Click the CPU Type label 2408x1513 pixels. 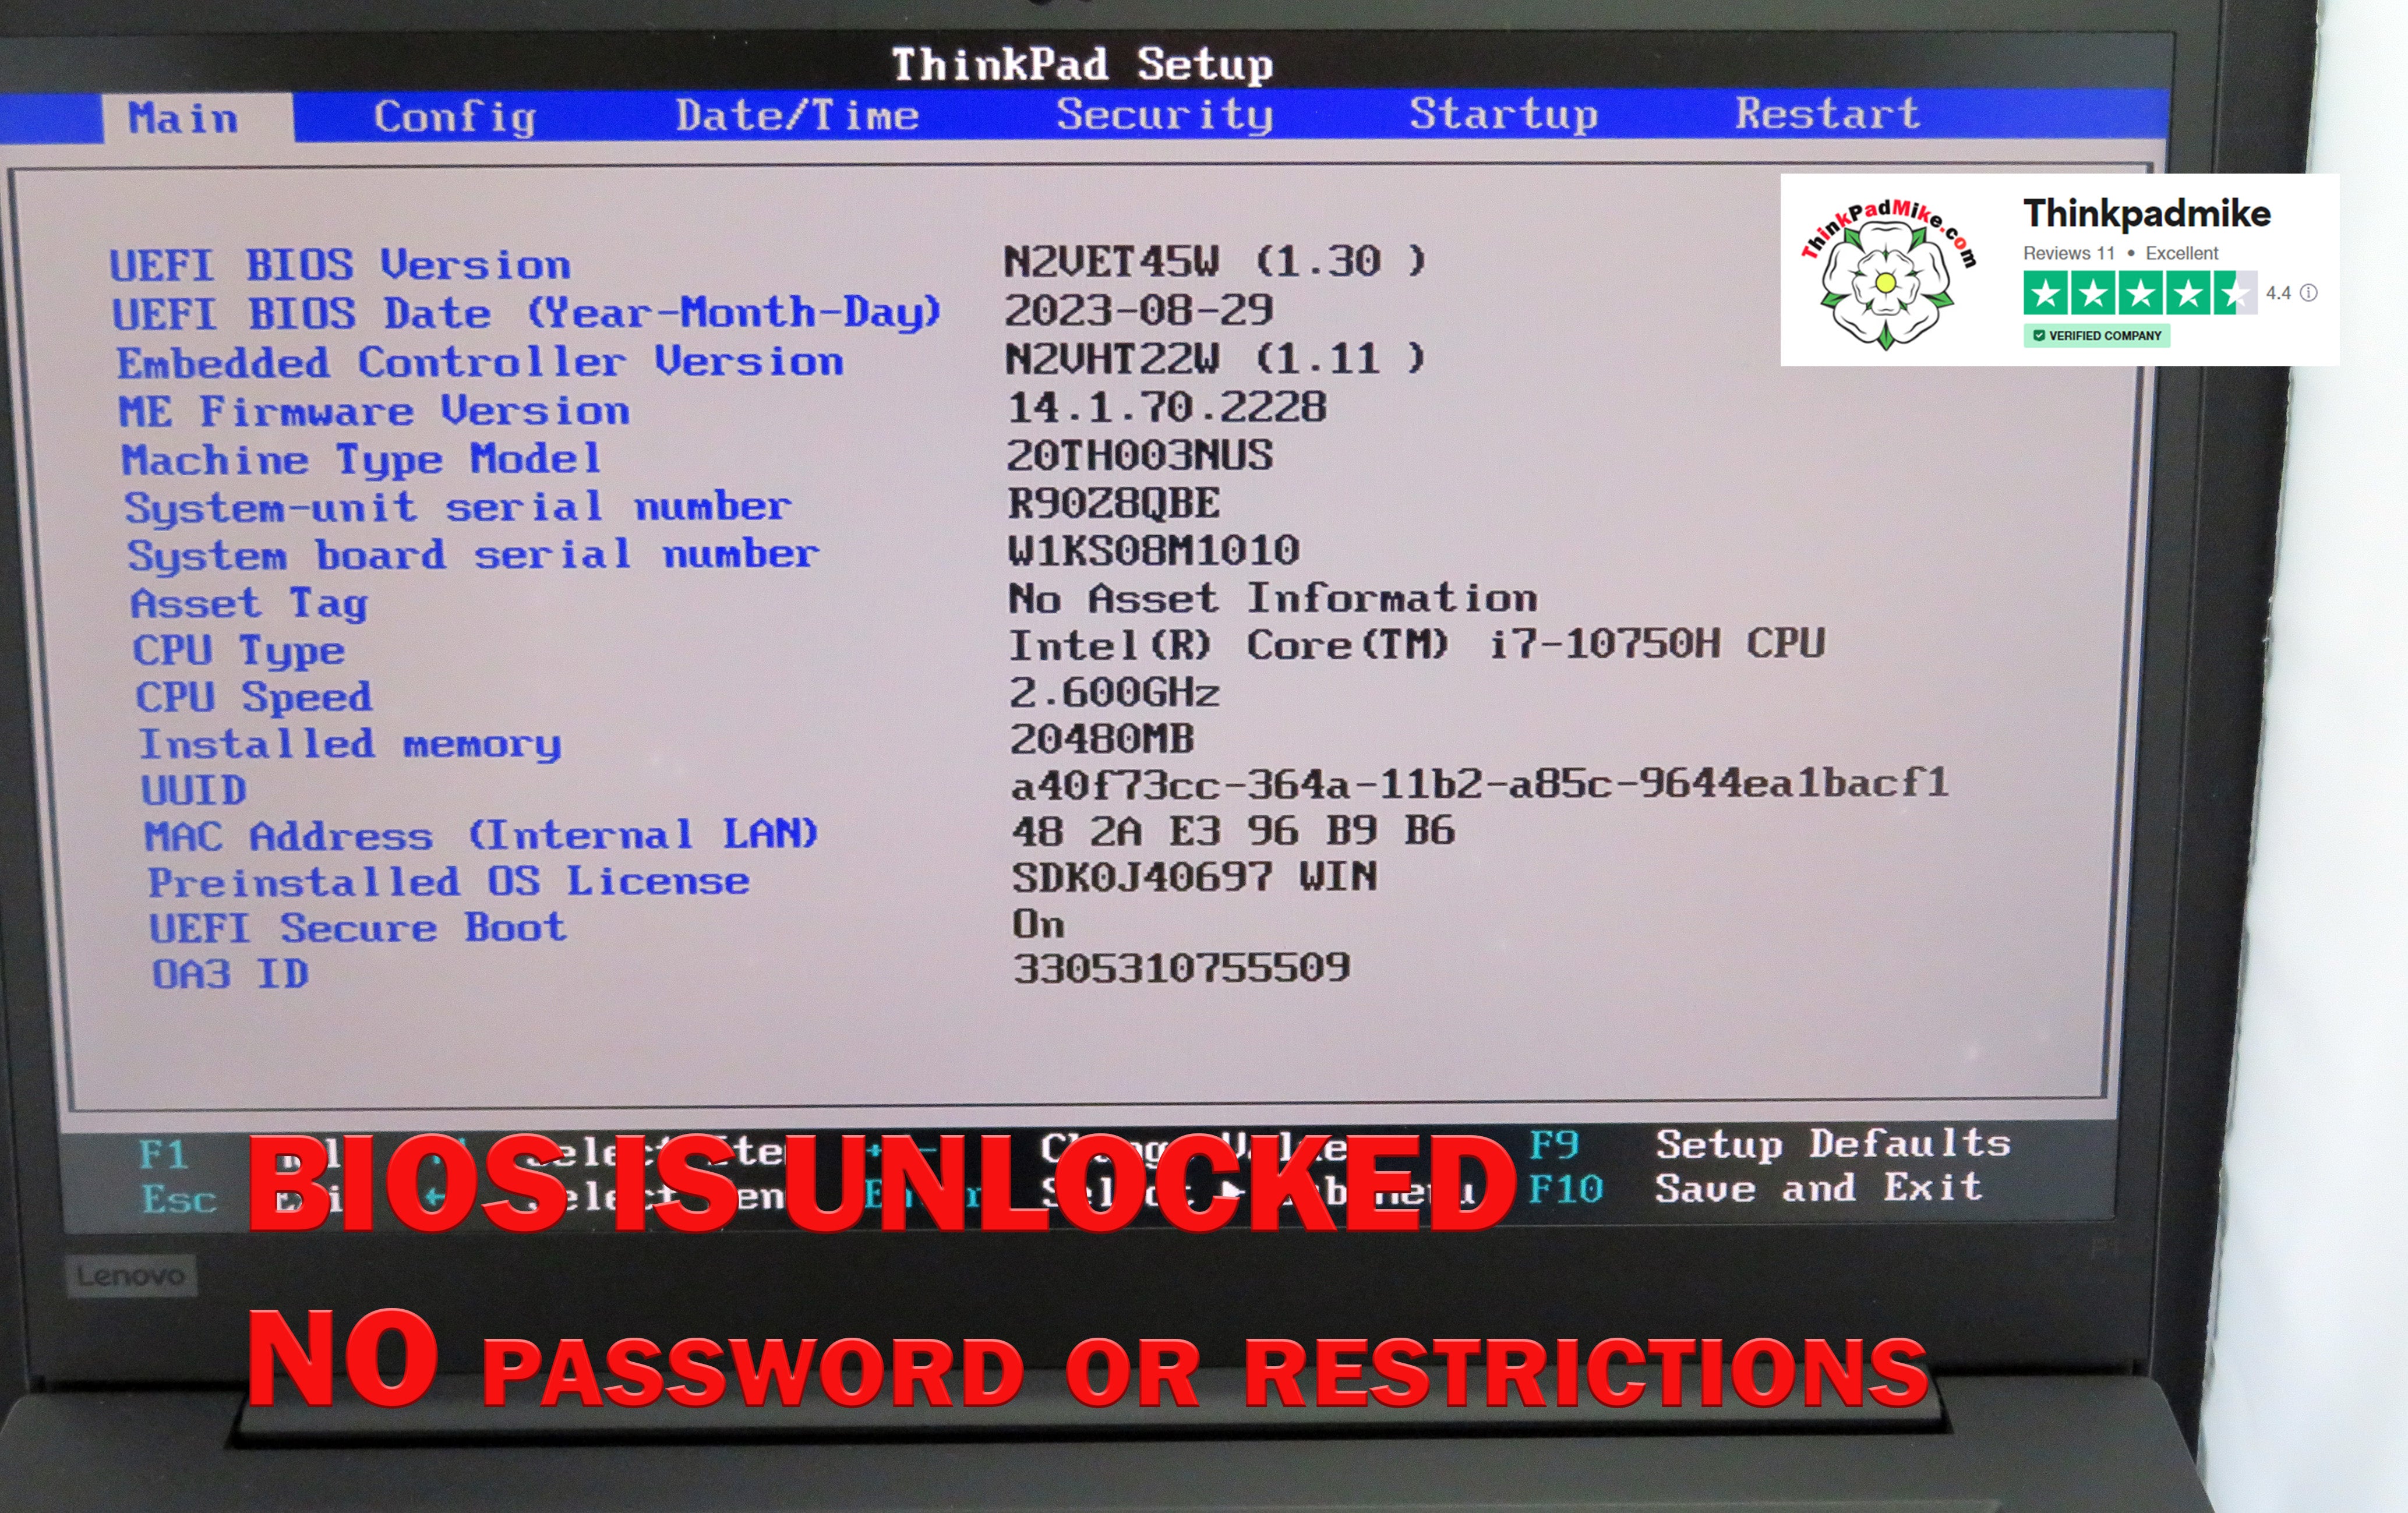pos(239,651)
